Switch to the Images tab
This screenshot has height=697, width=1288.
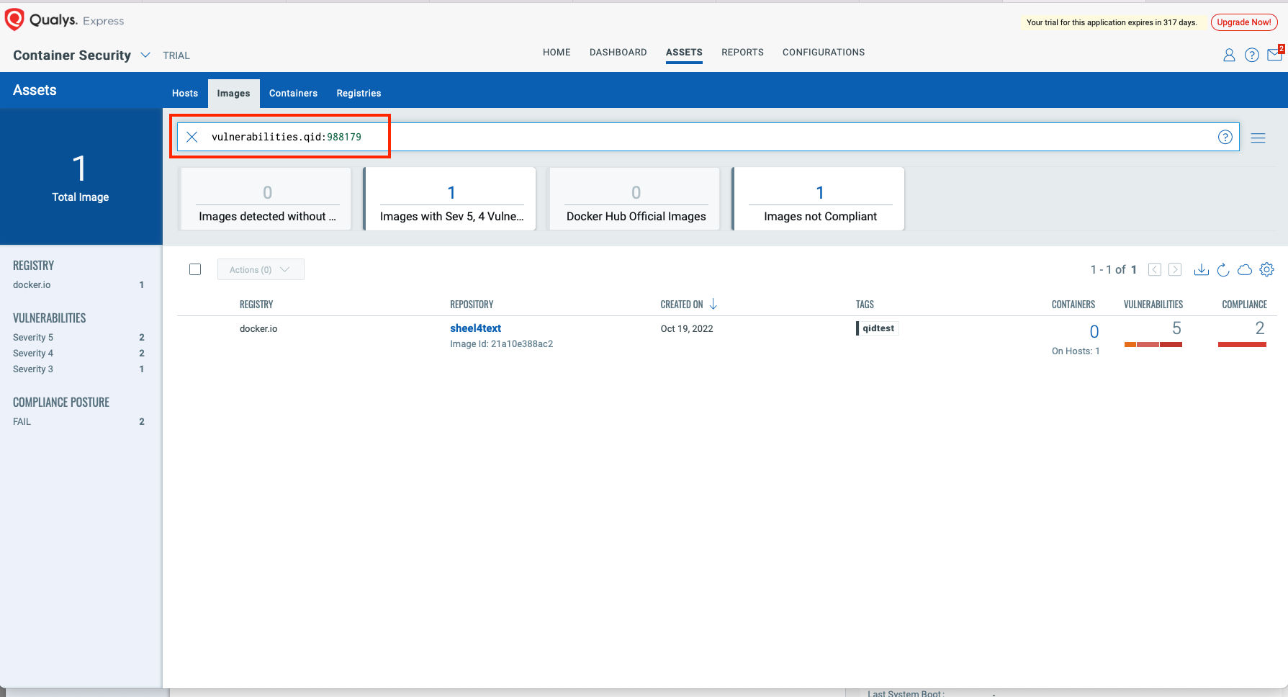point(233,94)
